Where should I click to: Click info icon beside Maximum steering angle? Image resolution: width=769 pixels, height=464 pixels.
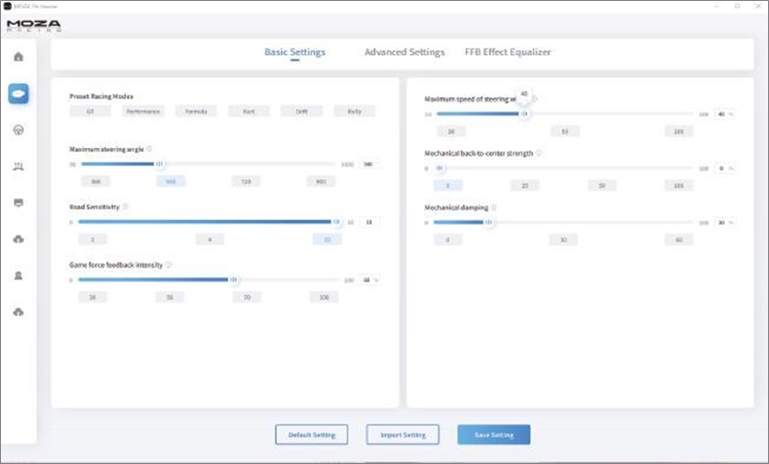tap(149, 149)
